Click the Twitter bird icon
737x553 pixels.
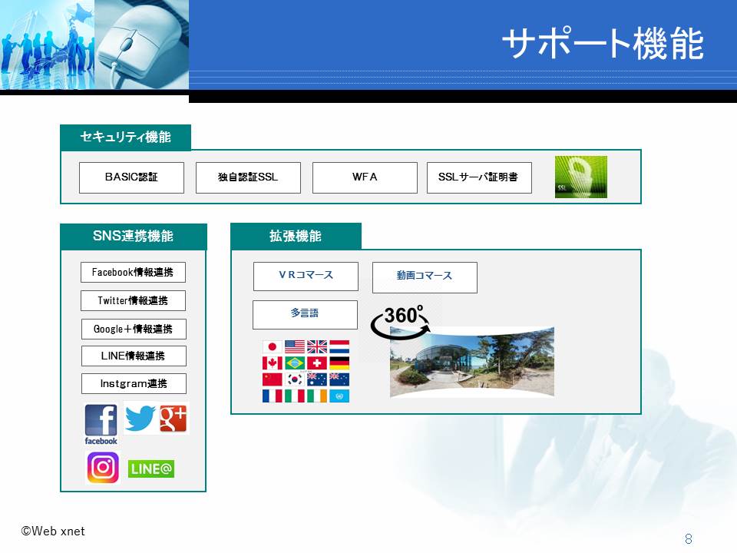140,418
